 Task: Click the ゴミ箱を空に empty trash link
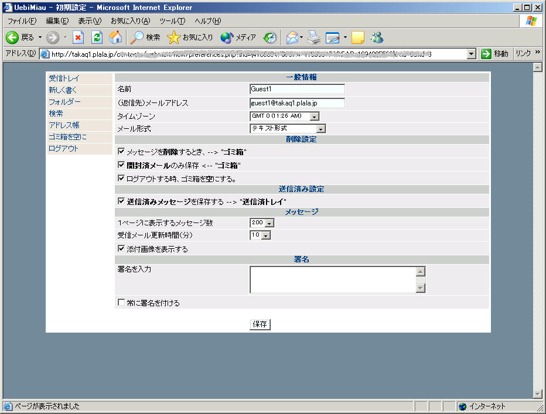(67, 137)
